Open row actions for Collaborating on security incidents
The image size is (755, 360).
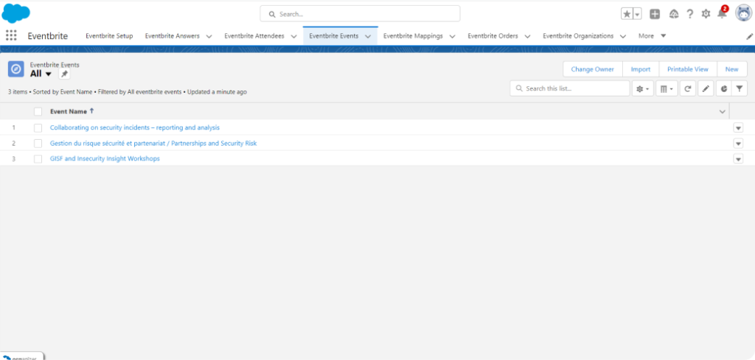point(738,128)
